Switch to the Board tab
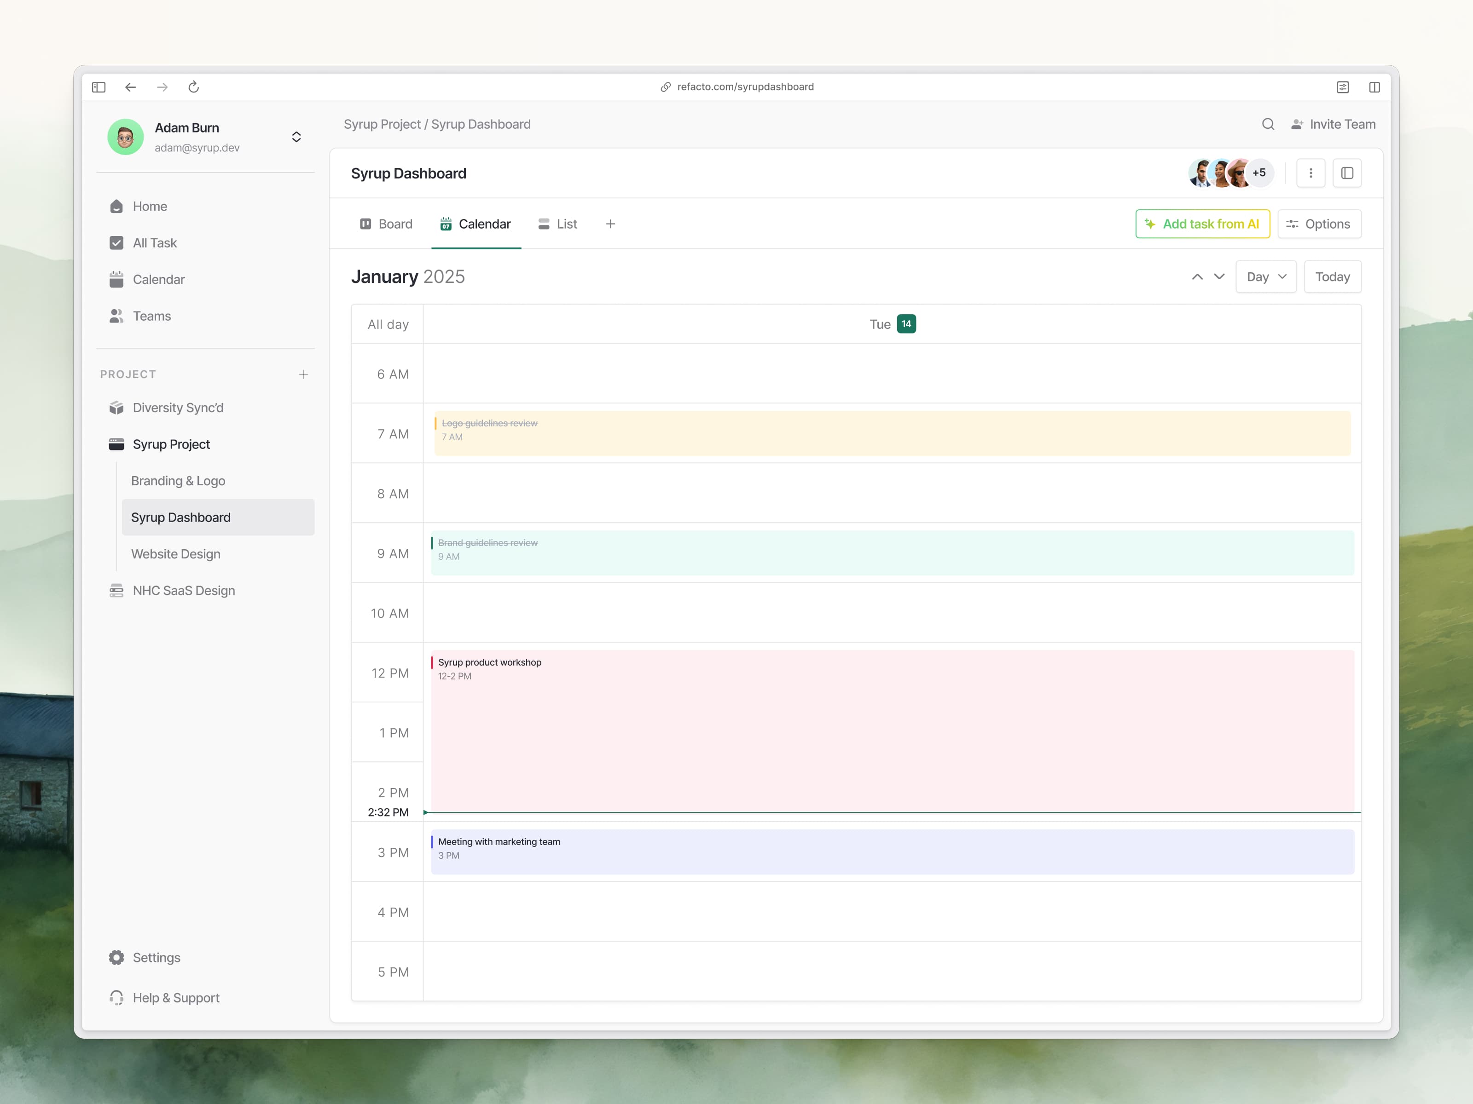The width and height of the screenshot is (1473, 1104). point(386,224)
